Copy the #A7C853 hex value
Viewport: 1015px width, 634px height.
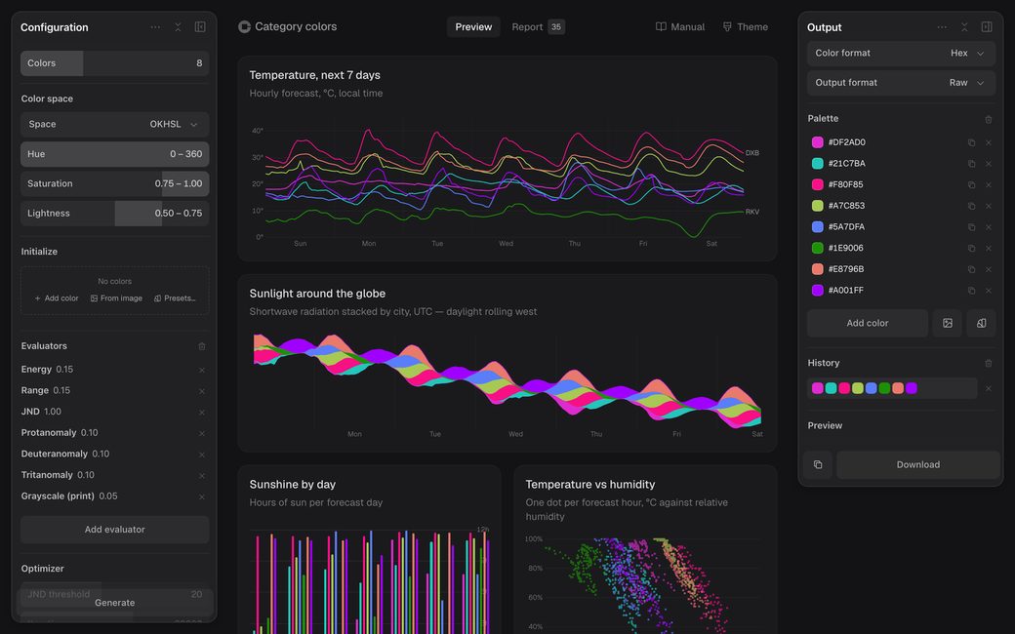[972, 206]
